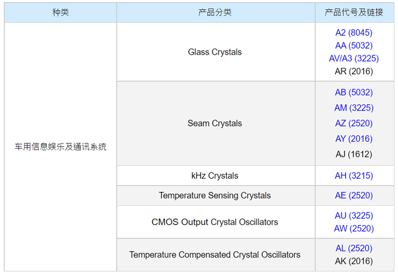Click the AL (2520) TCXO link
Image resolution: width=398 pixels, height=274 pixels.
(x=354, y=248)
